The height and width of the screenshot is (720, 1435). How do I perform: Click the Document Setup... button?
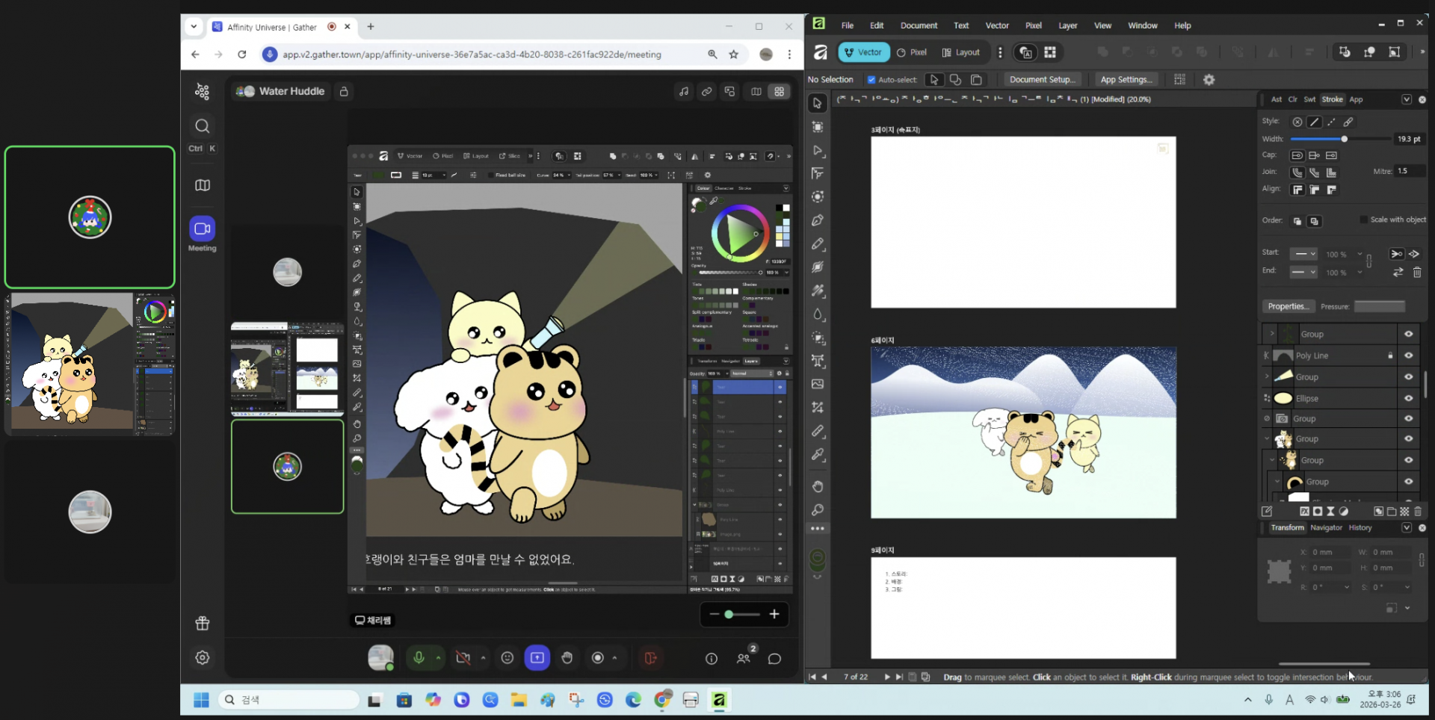tap(1043, 80)
